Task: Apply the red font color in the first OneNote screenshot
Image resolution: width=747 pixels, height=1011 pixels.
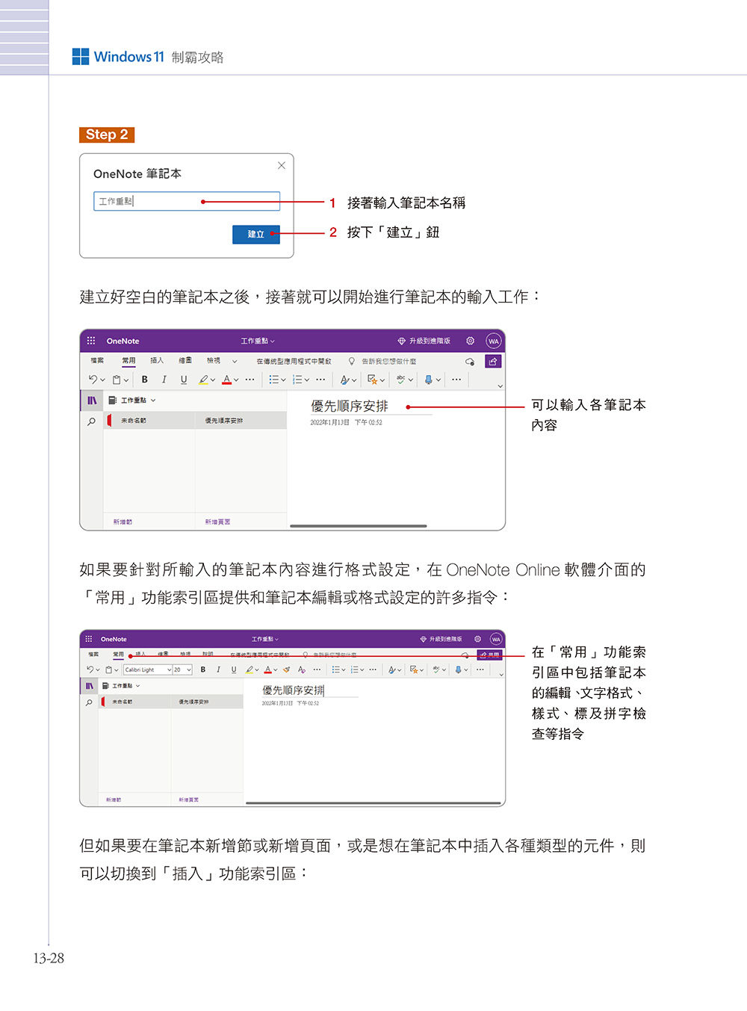Action: click(226, 380)
